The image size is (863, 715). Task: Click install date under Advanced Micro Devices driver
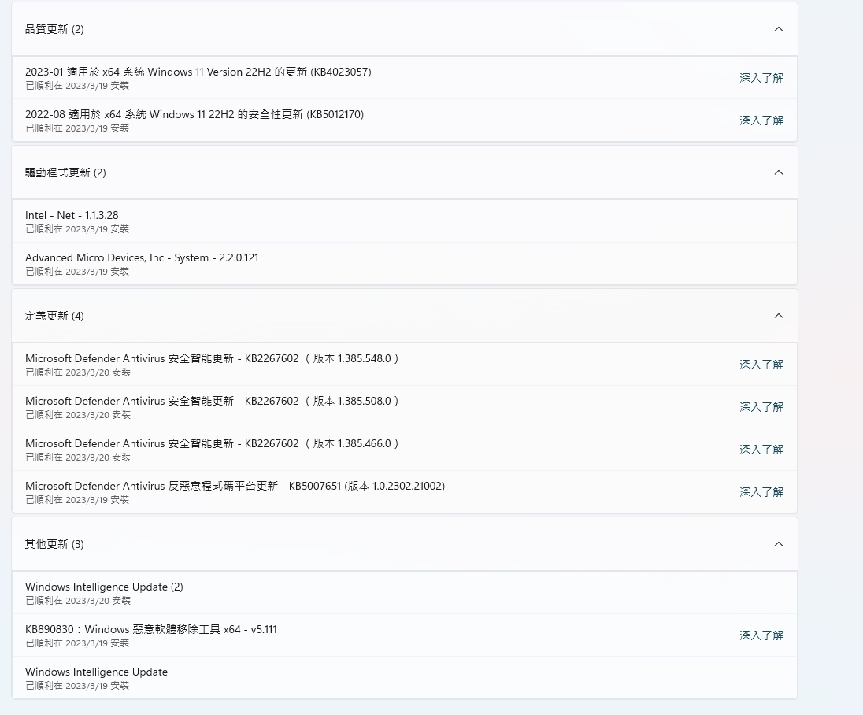tap(77, 272)
